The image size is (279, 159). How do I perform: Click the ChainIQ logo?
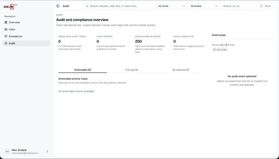click(x=11, y=7)
